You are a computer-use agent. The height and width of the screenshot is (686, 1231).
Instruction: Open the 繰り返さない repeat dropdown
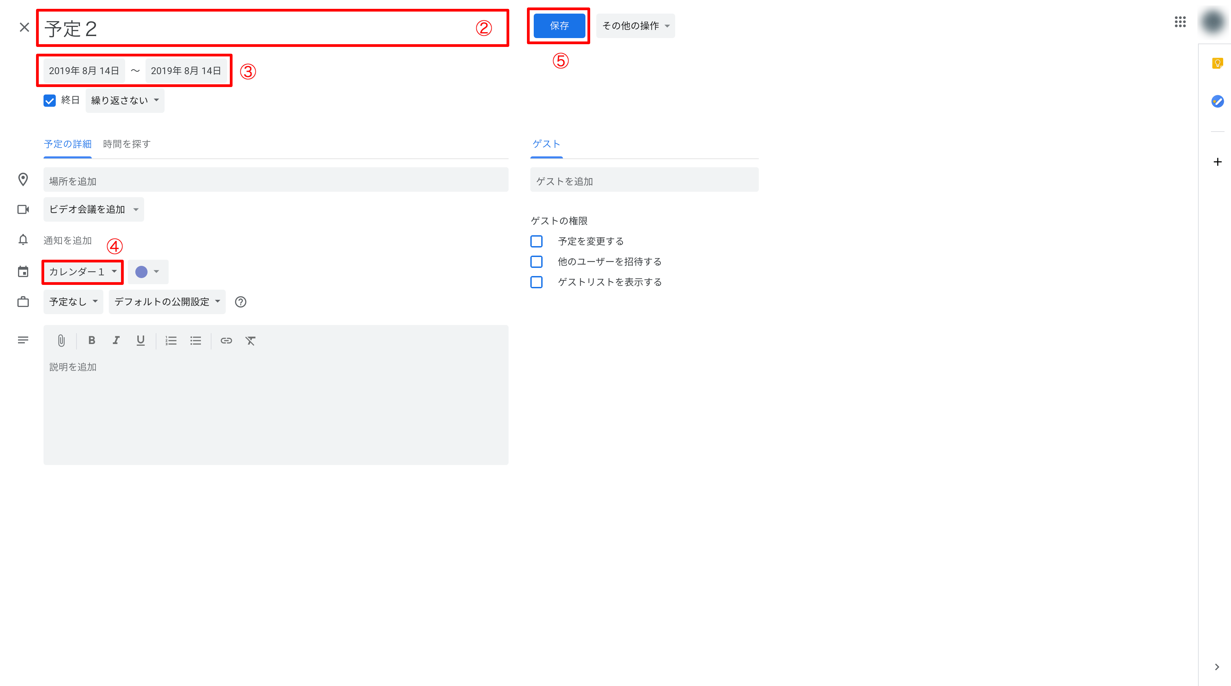pyautogui.click(x=125, y=100)
